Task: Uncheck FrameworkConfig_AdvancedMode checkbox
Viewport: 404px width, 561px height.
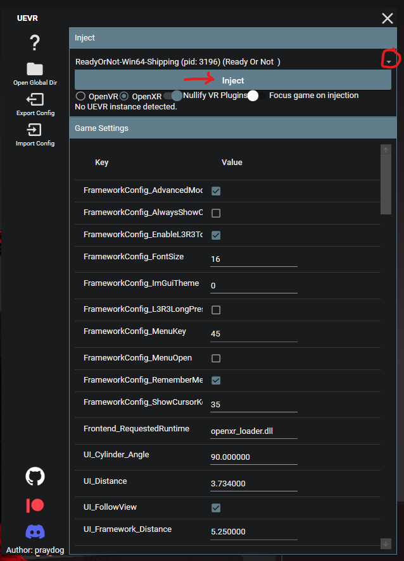Action: click(x=216, y=191)
